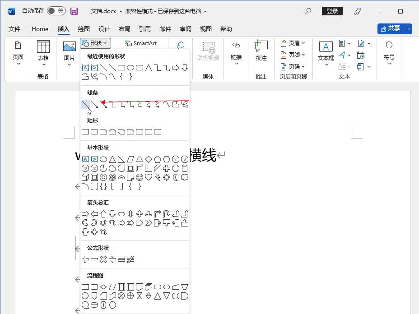The width and height of the screenshot is (419, 314).
Task: Click the 登录 sign-in button
Action: (x=332, y=11)
